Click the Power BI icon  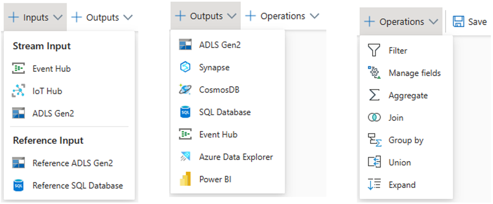[x=185, y=179]
